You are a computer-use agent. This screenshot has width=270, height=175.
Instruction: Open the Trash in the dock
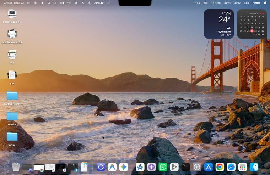point(16,167)
